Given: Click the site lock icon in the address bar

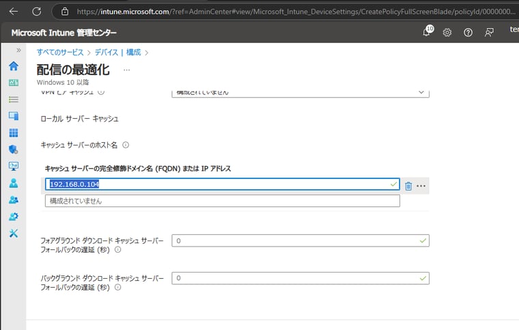Looking at the screenshot, I should (65, 12).
